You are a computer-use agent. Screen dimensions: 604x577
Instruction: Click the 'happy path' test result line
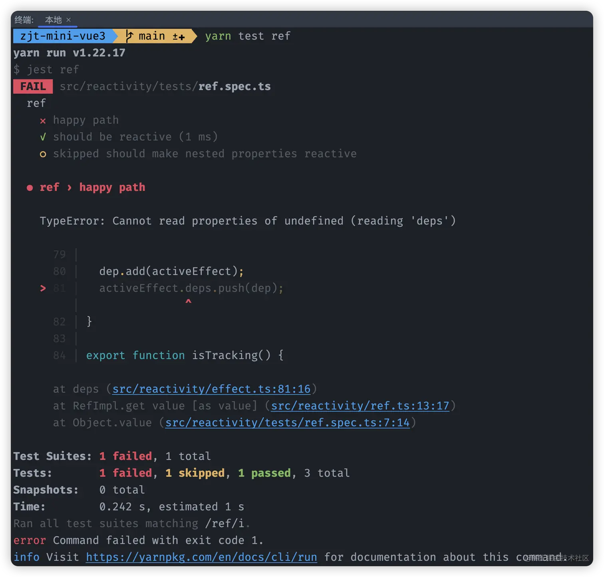coord(86,120)
